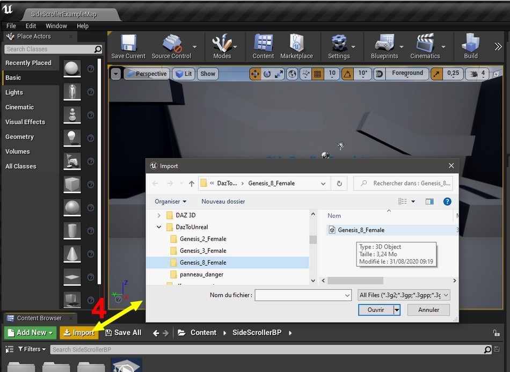Image resolution: width=510 pixels, height=372 pixels.
Task: Open the Settings gear toolbar icon
Action: point(339,43)
